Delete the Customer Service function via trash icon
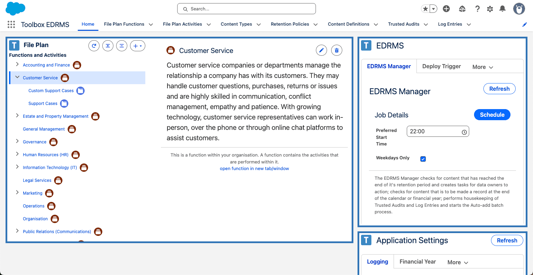Screen dimensions: 533x275 337,51
